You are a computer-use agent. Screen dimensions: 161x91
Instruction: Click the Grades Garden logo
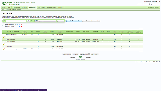pyautogui.click(x=7, y=3)
